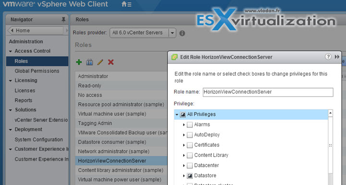
Task: Toggle the All Privileges checkbox
Action: (x=183, y=114)
